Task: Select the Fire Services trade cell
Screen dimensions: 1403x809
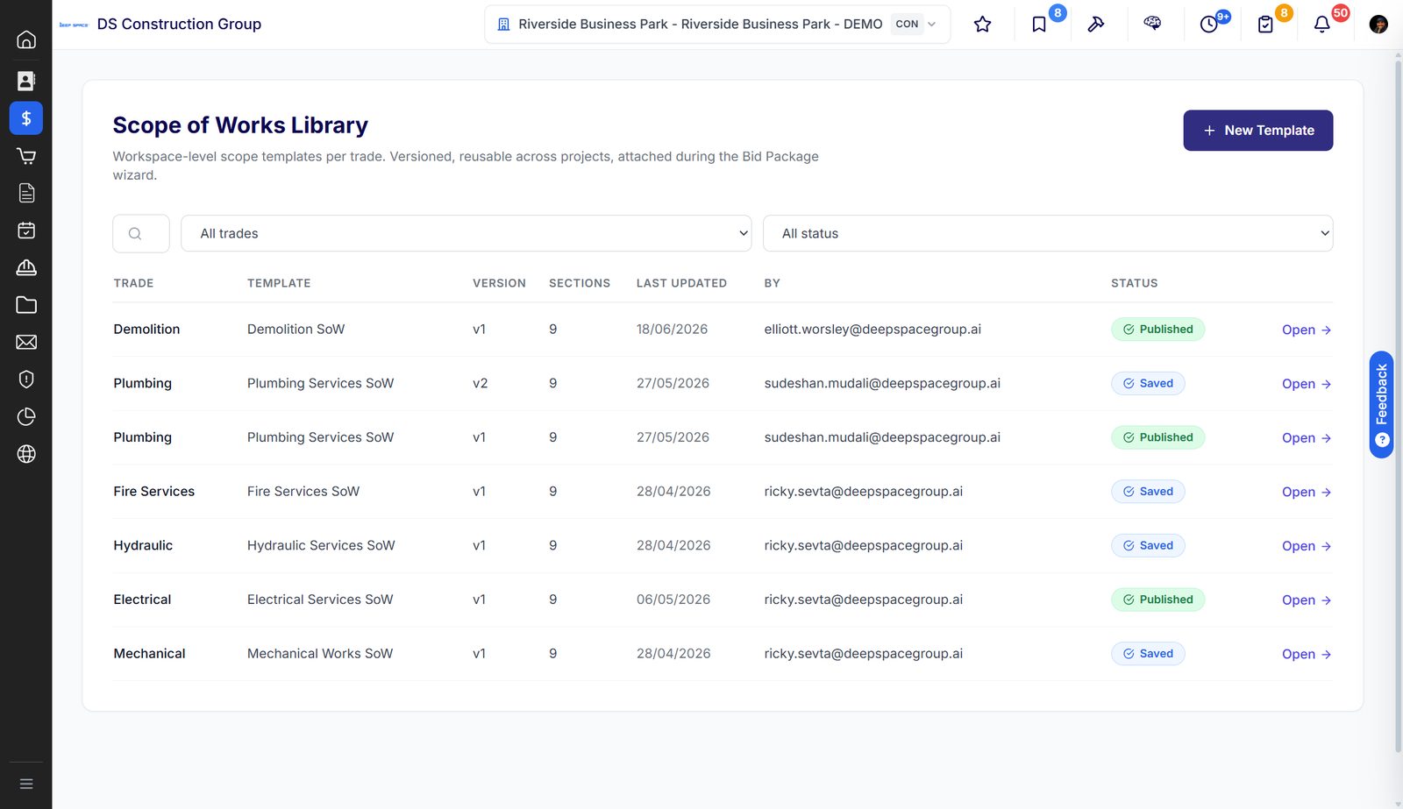Action: pos(153,492)
